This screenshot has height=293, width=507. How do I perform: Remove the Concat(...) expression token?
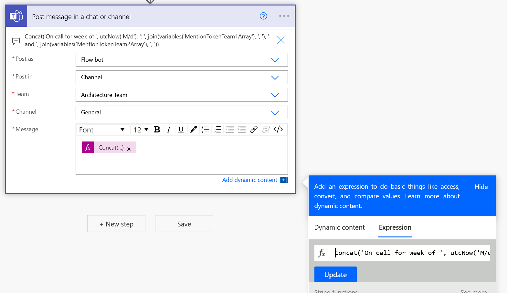(x=129, y=149)
